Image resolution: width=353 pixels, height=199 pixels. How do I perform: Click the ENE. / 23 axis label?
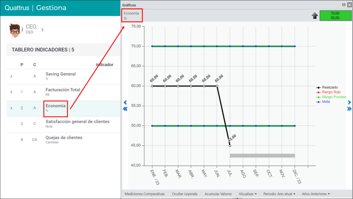point(155,177)
